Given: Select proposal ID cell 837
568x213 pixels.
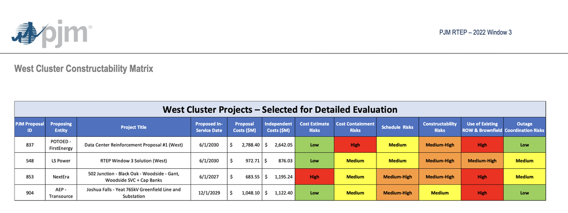Looking at the screenshot, I should [30, 145].
